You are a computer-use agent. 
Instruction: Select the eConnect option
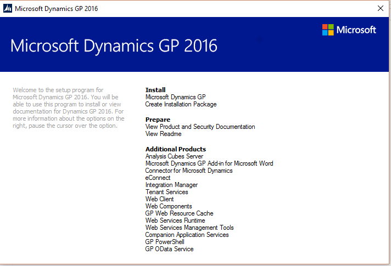(158, 178)
